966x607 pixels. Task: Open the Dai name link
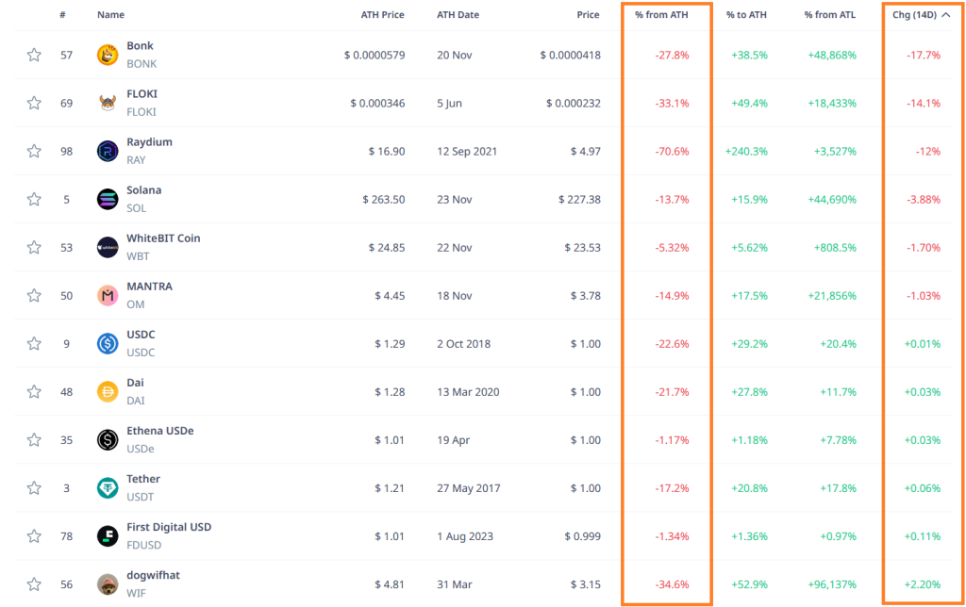[135, 383]
